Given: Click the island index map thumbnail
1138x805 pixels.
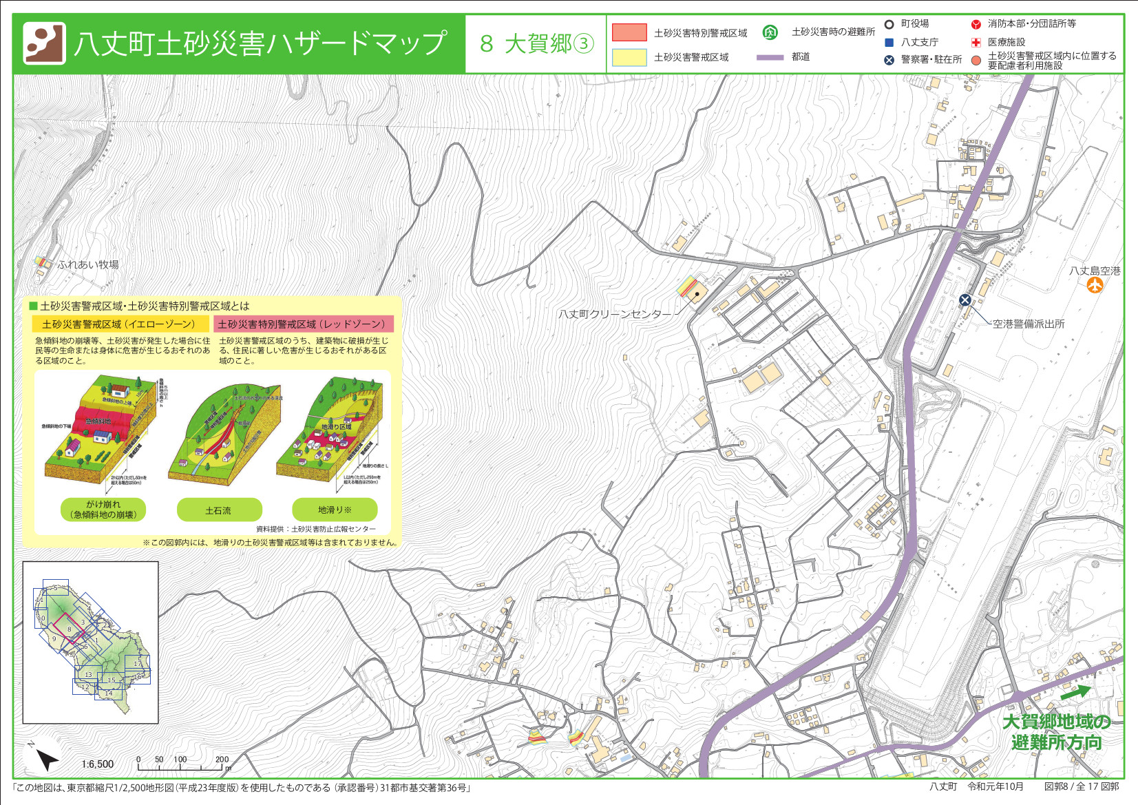Looking at the screenshot, I should point(91,642).
